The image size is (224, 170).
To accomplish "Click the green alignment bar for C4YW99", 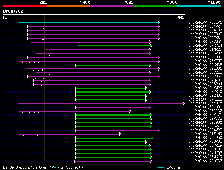I will pos(111,88).
